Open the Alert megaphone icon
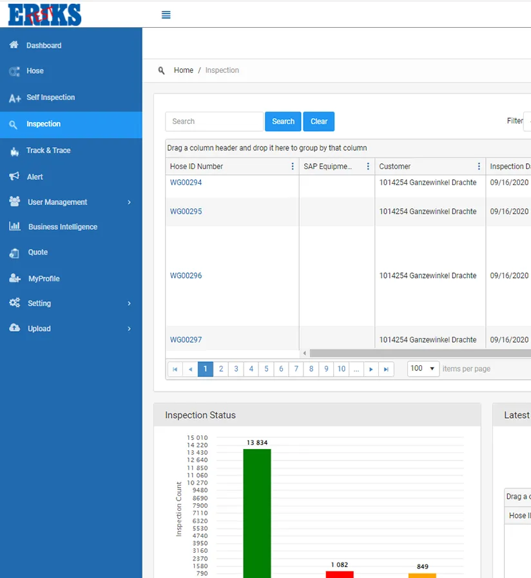The width and height of the screenshot is (531, 578). [14, 176]
